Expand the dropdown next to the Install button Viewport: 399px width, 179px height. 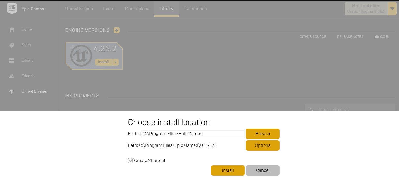point(115,62)
